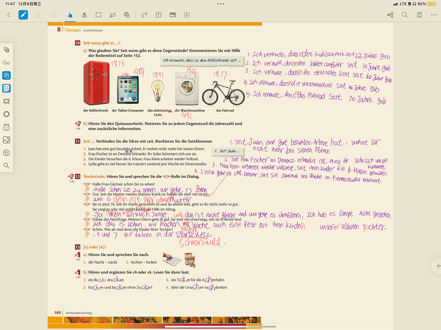Open the three-dot more options menu
The image size is (441, 330).
point(434,15)
